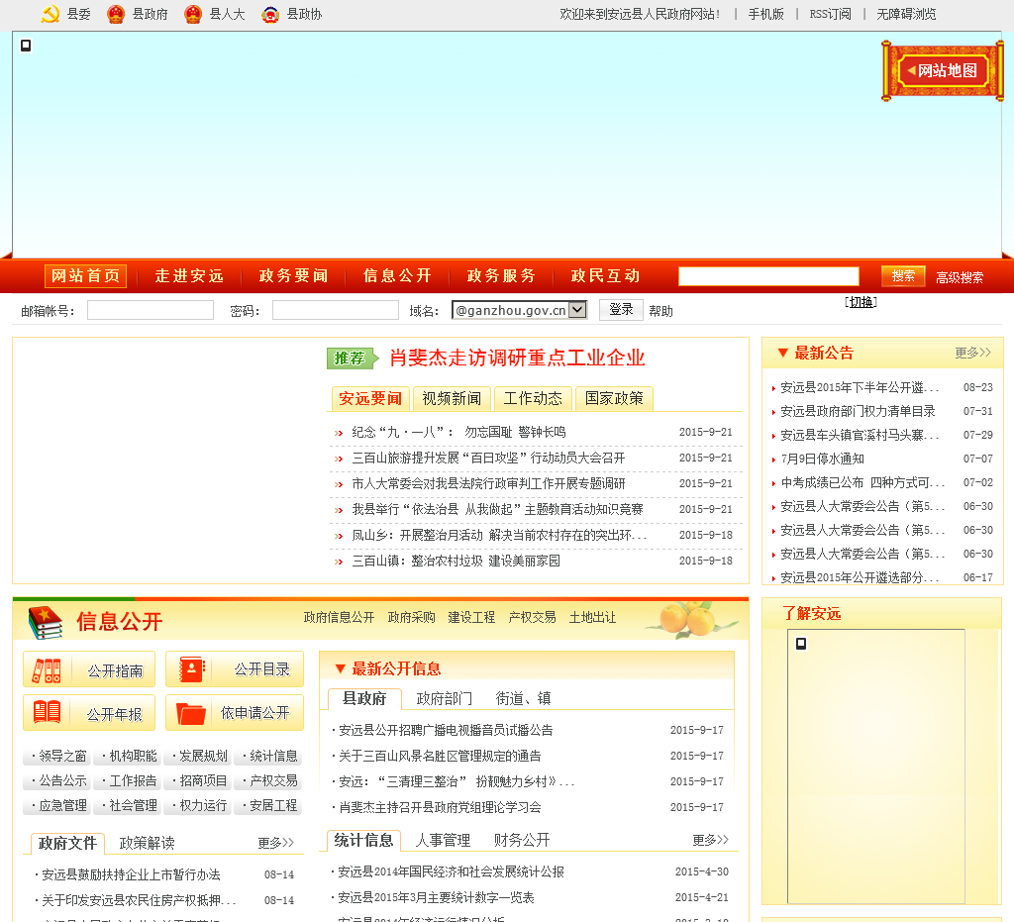The image size is (1014, 922).
Task: Focus the 密码 password field
Action: click(336, 310)
